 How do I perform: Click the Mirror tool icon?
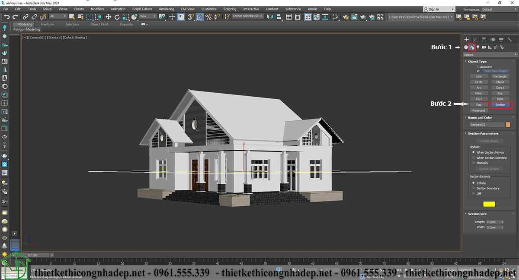[269, 16]
